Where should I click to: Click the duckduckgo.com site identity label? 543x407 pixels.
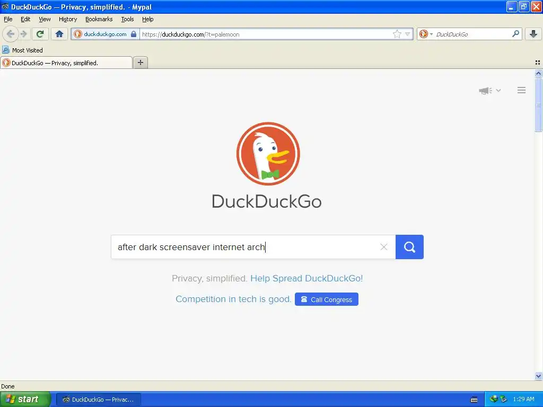(106, 34)
